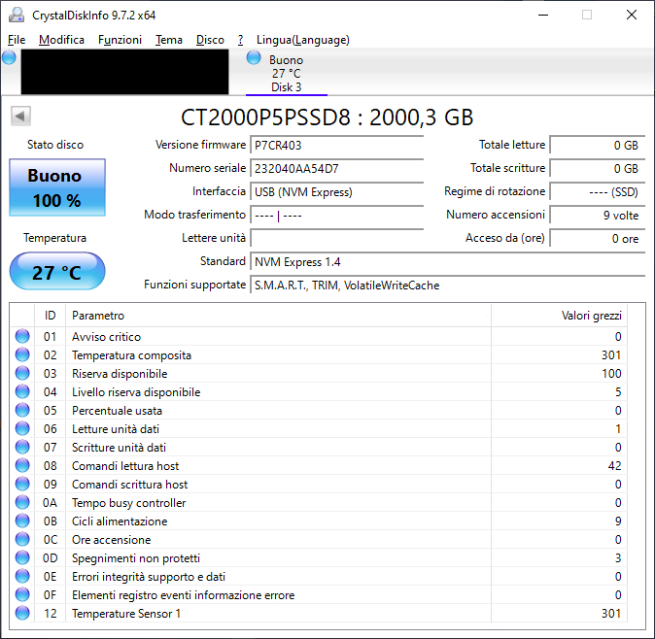The width and height of the screenshot is (655, 639).
Task: Click the status orb for Comandi scrittura host
Action: 22,484
